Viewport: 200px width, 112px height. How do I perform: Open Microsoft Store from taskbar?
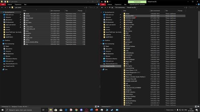point(56,110)
